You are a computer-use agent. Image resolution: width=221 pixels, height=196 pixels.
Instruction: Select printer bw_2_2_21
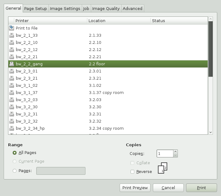coord(108,57)
